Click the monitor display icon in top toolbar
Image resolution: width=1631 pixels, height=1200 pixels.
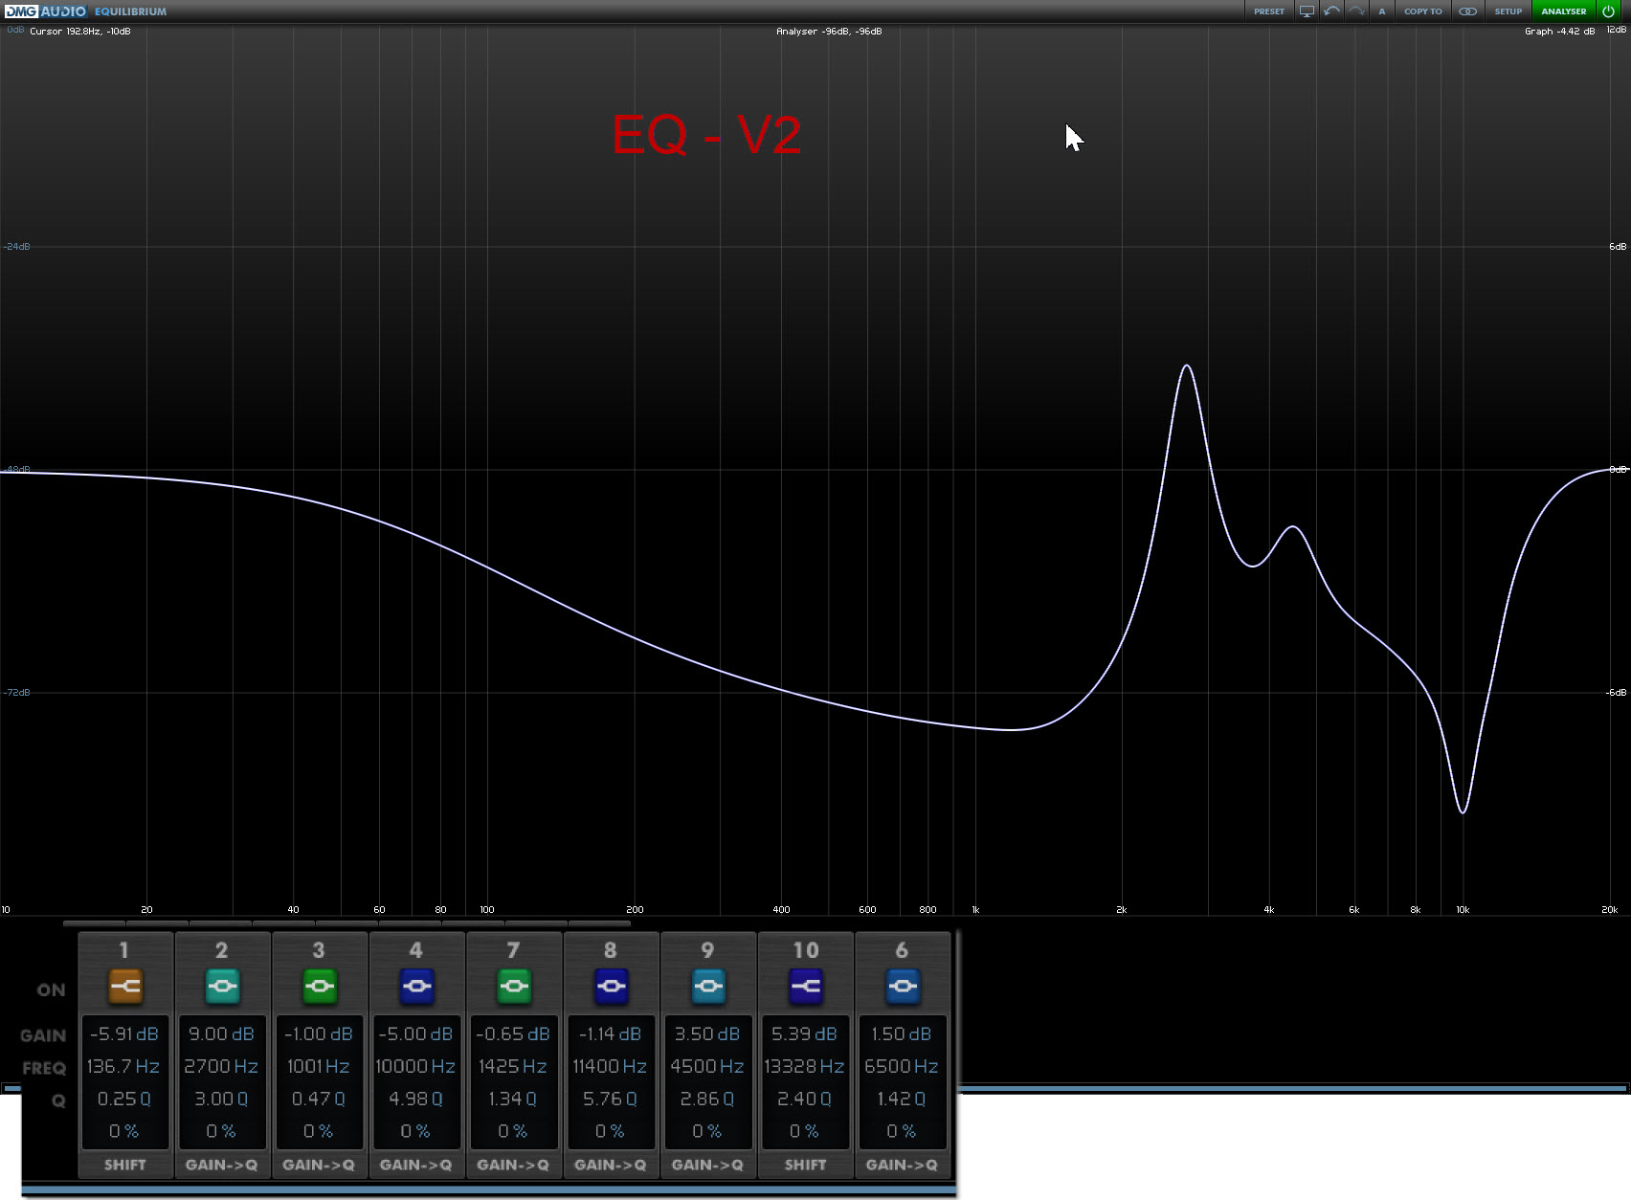1307,11
